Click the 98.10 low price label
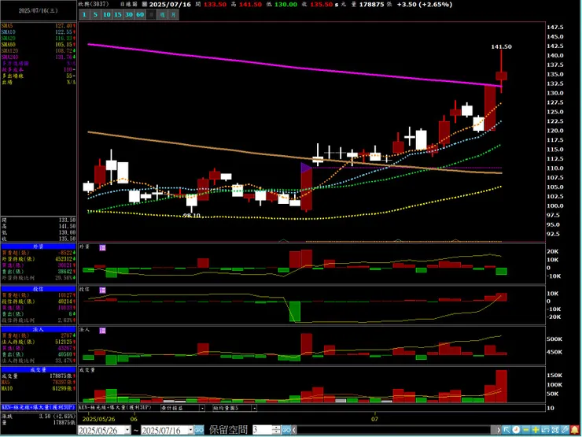 click(x=192, y=216)
